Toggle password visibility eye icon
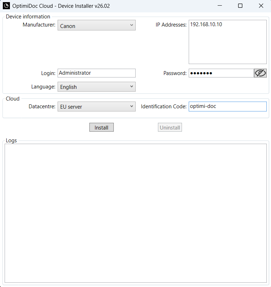 click(x=260, y=73)
